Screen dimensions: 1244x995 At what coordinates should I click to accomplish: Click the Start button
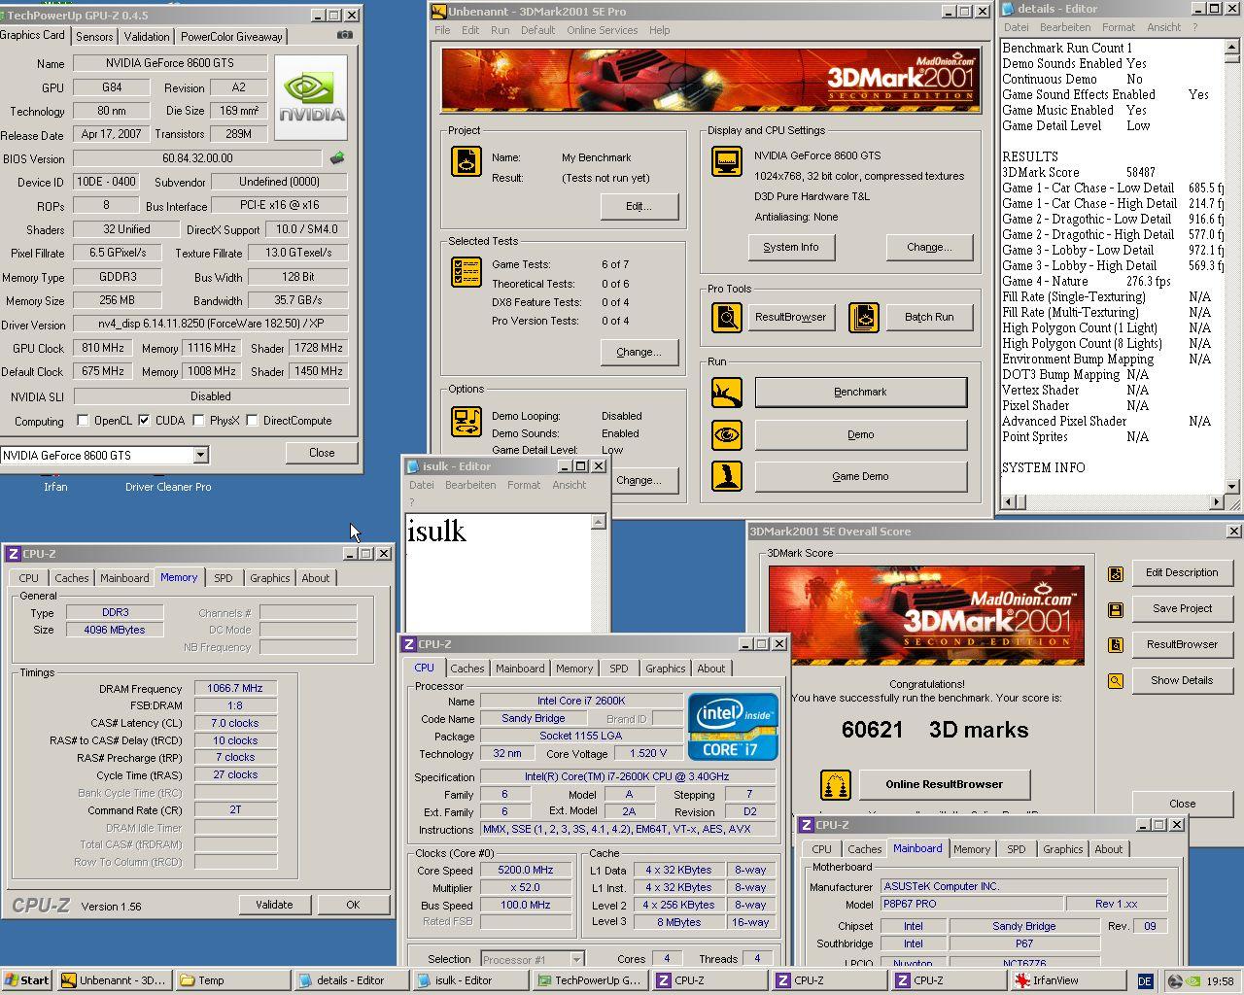tap(27, 980)
